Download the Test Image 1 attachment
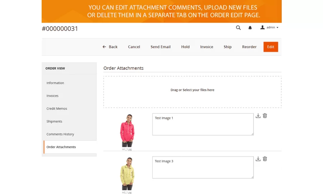323x194 pixels. pos(258,116)
